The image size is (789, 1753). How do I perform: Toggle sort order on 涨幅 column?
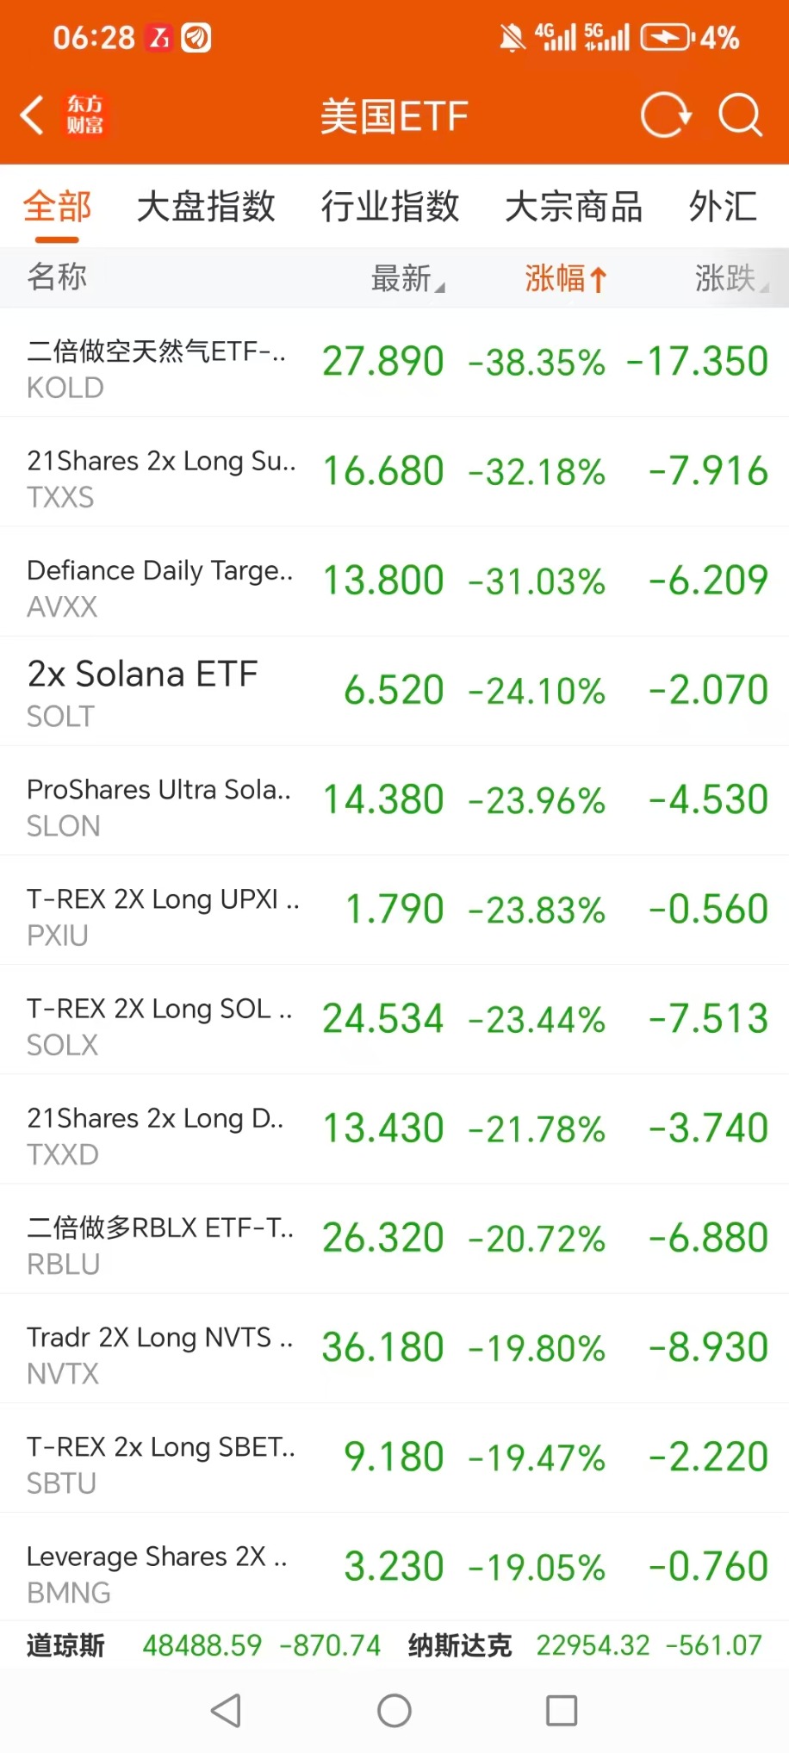coord(565,278)
